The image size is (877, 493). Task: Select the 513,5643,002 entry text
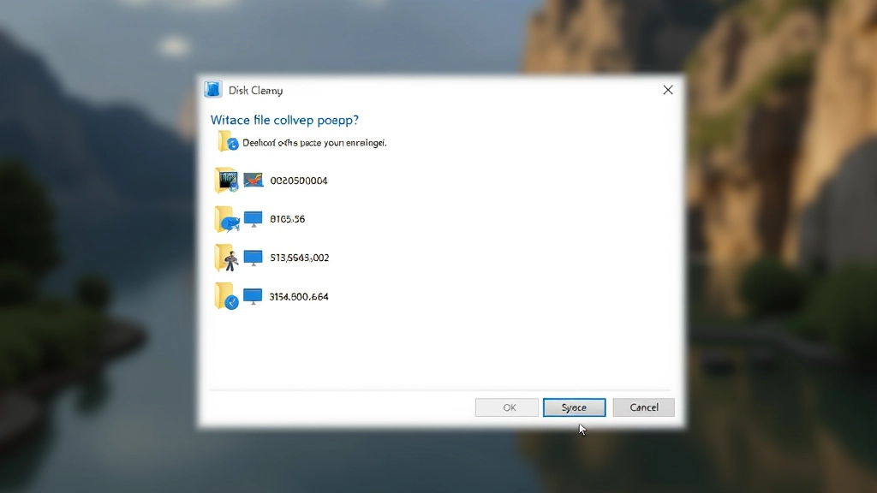pos(299,258)
